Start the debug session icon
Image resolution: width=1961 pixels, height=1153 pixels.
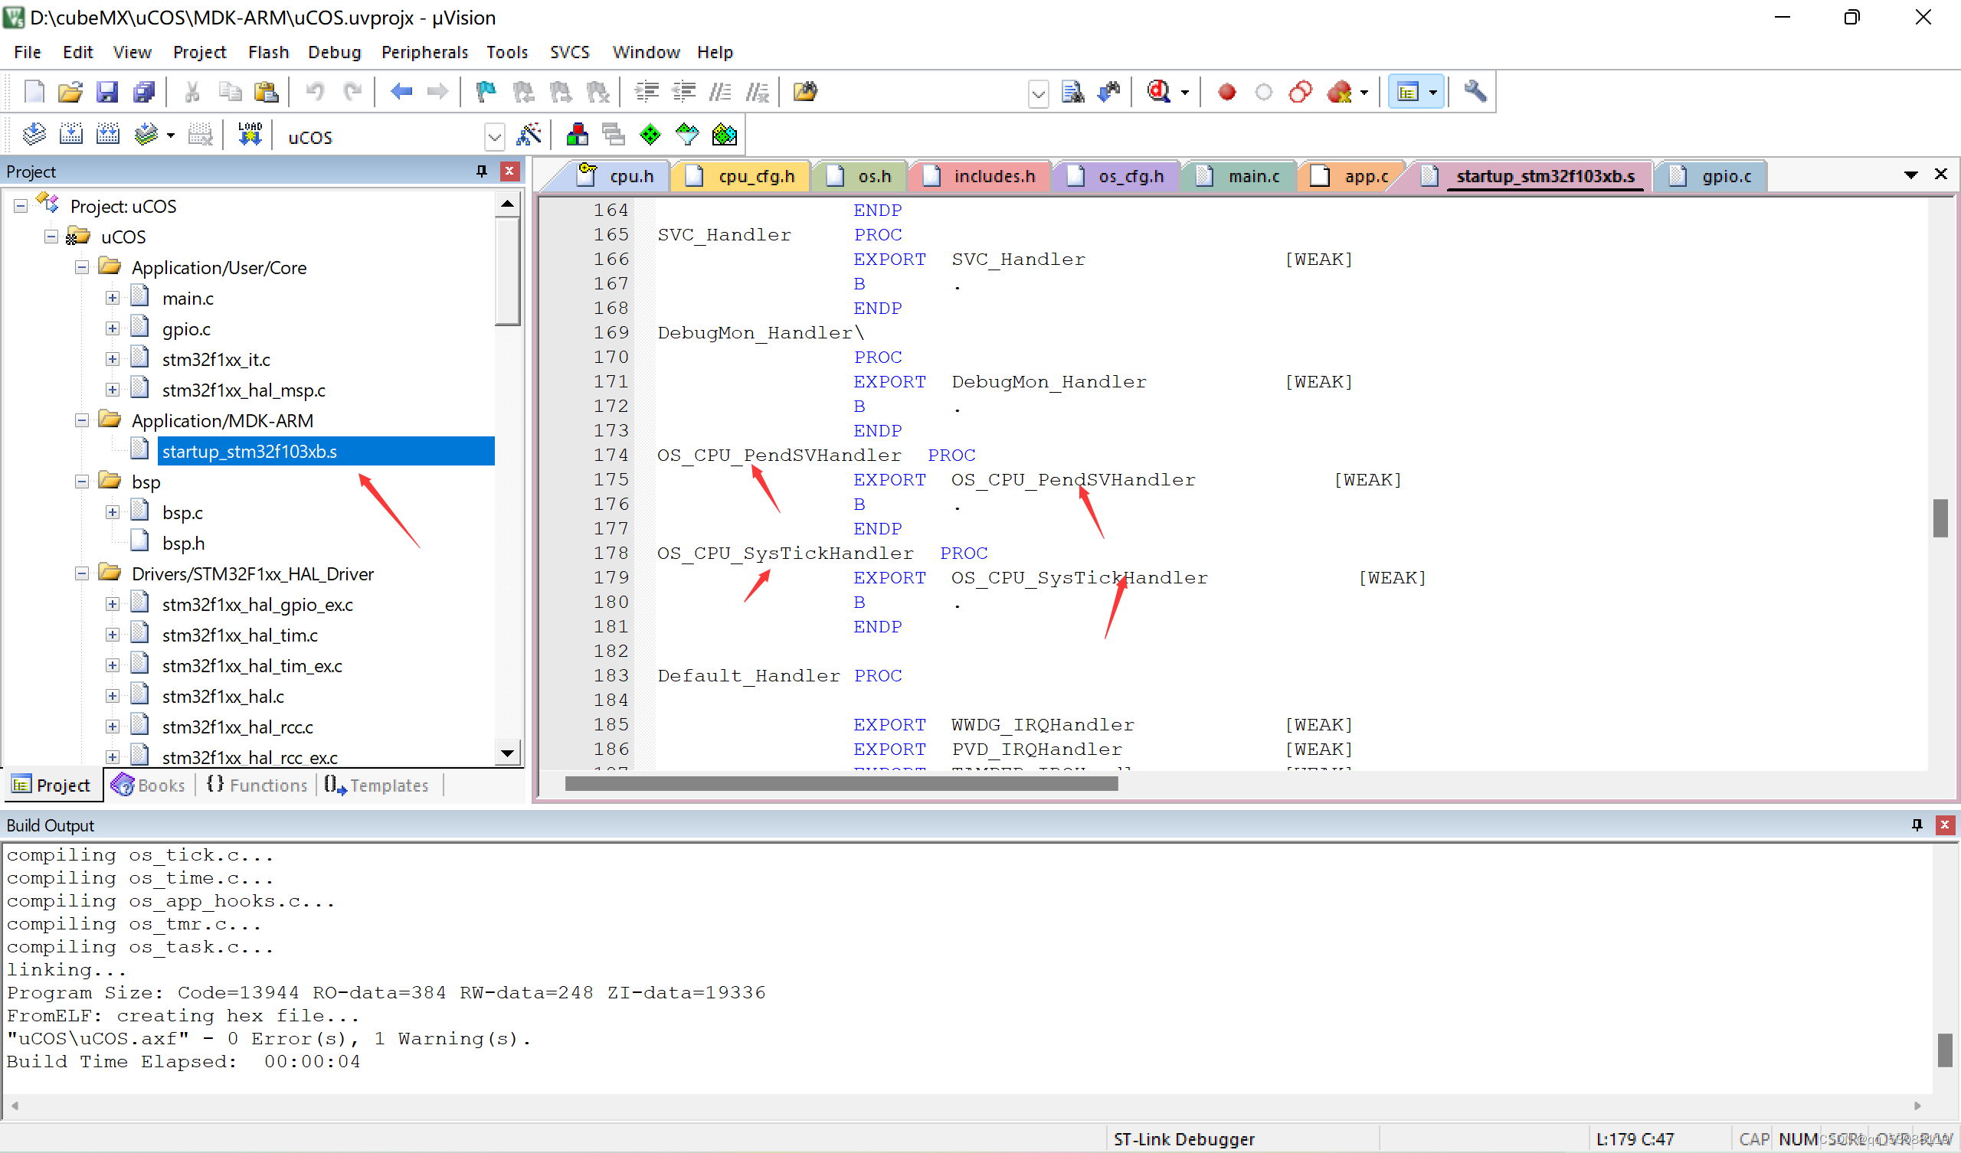(1158, 92)
